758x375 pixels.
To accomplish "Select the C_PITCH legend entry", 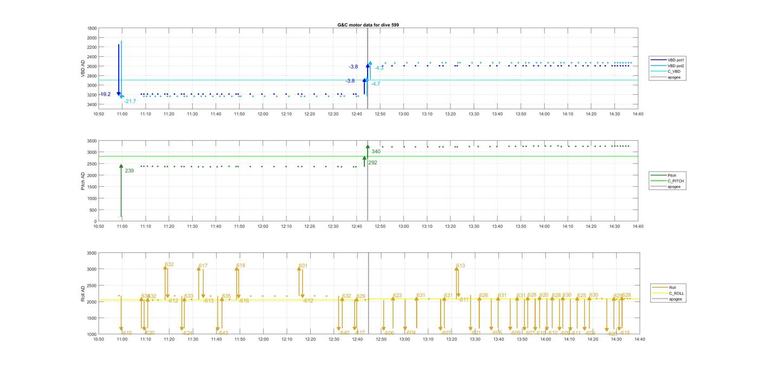I will pyautogui.click(x=668, y=181).
